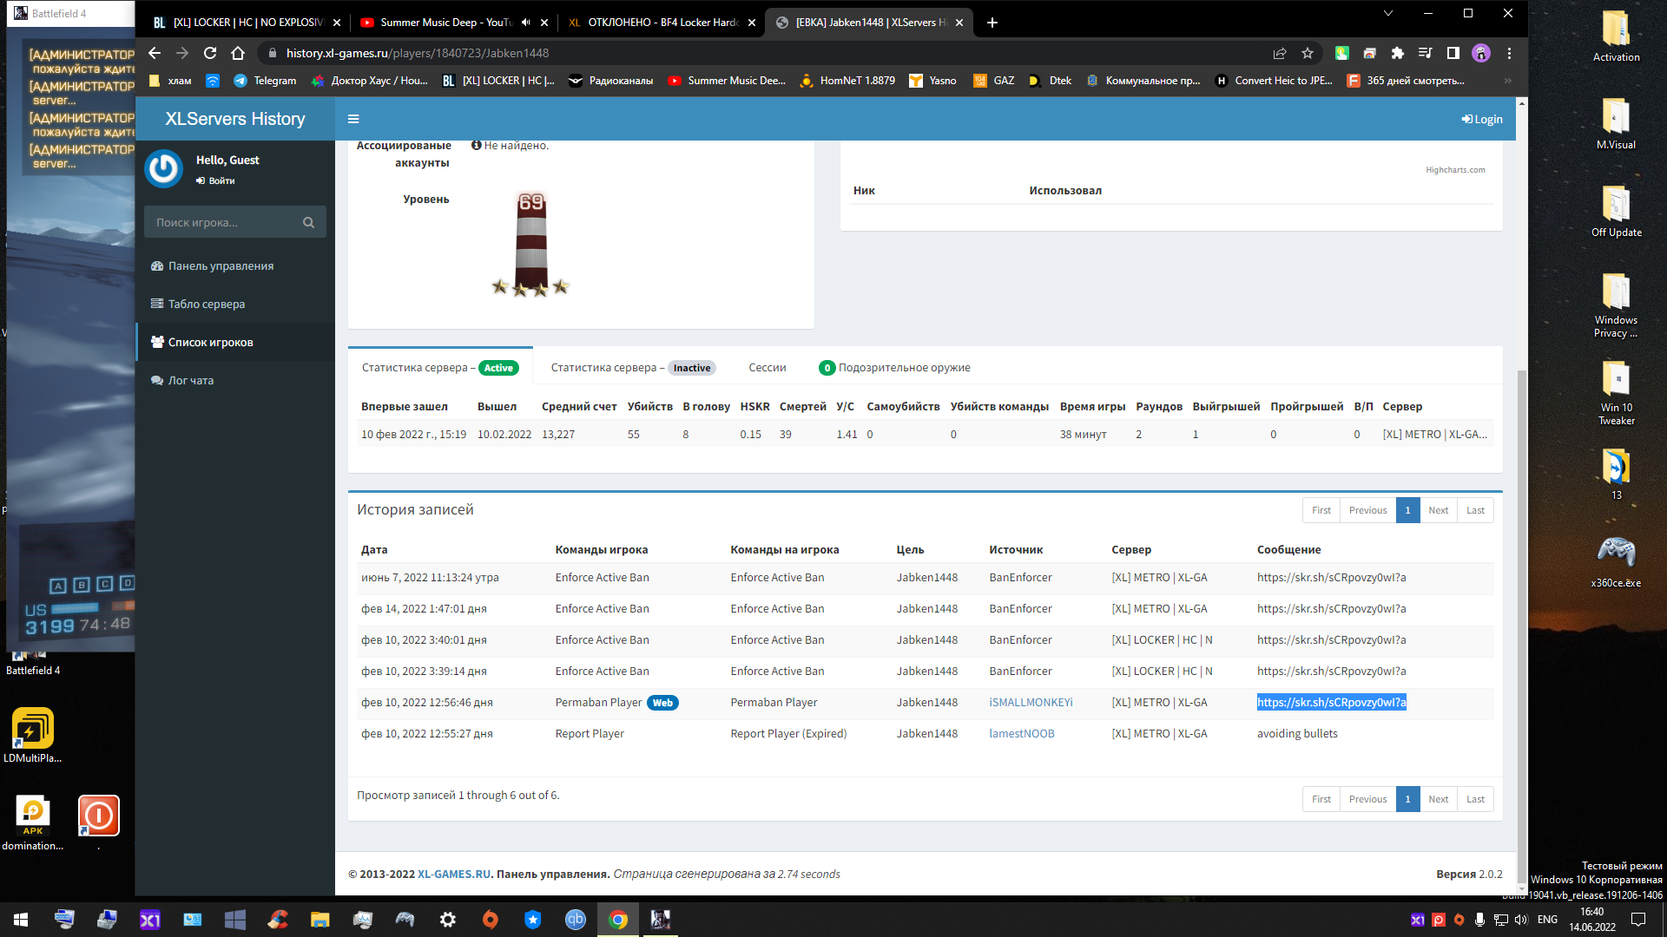
Task: Open Подозрительное оружие tab
Action: pos(895,368)
